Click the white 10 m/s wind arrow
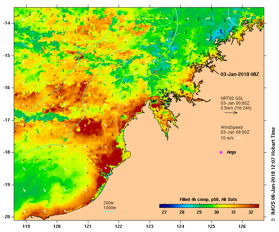 click(x=239, y=138)
